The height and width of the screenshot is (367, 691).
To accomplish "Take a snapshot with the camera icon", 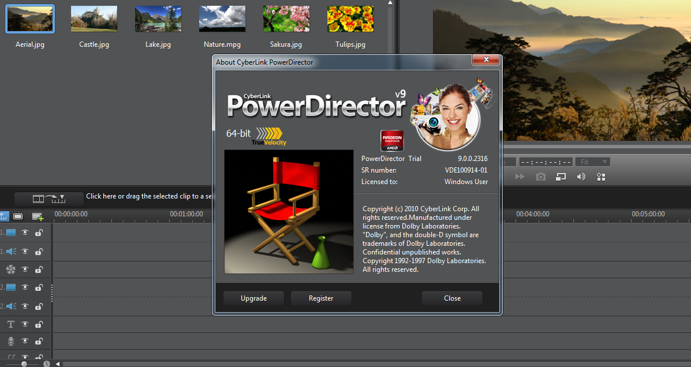I will pos(541,177).
